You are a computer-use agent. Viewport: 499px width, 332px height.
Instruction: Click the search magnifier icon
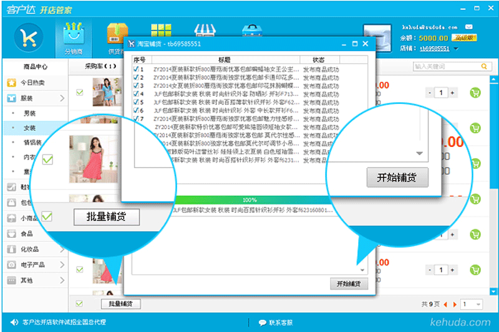click(484, 67)
